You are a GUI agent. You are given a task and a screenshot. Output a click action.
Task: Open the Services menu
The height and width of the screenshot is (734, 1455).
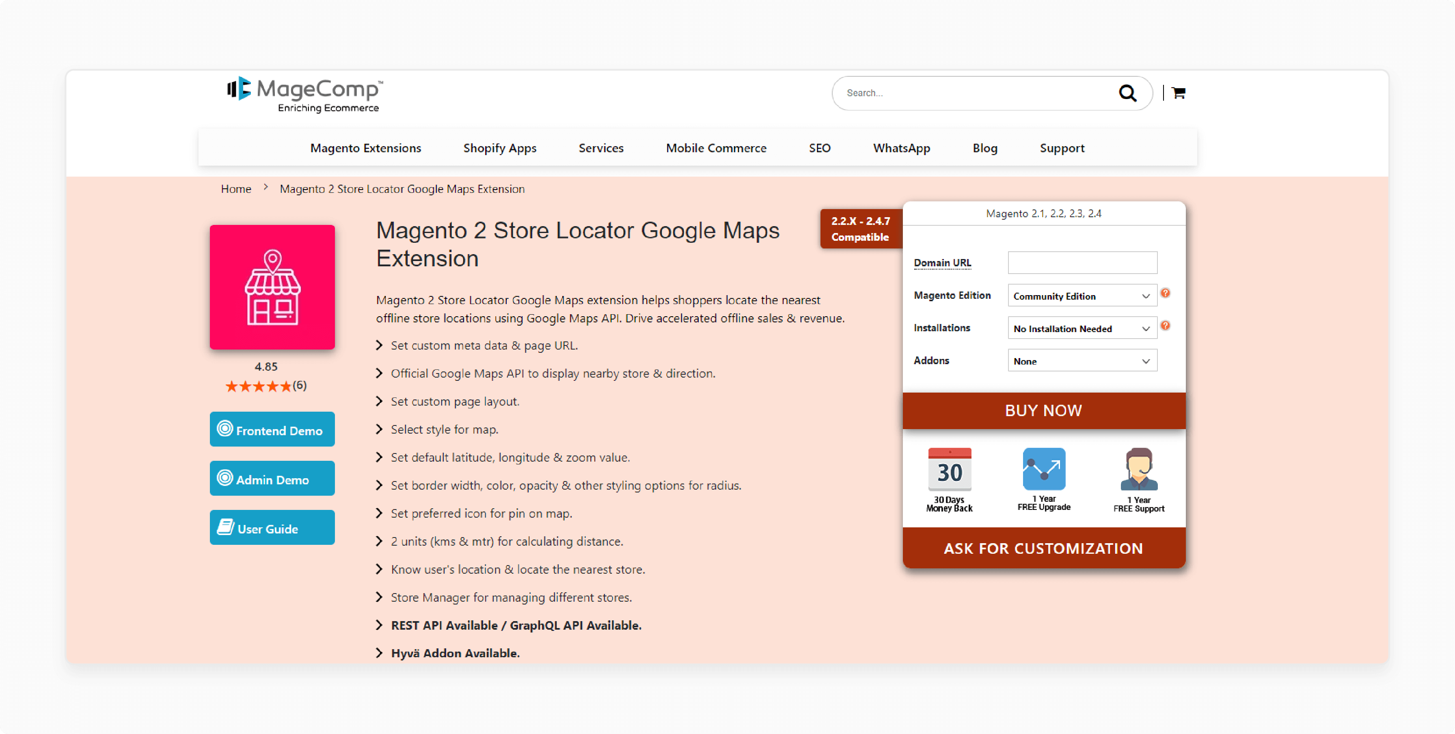pyautogui.click(x=601, y=148)
